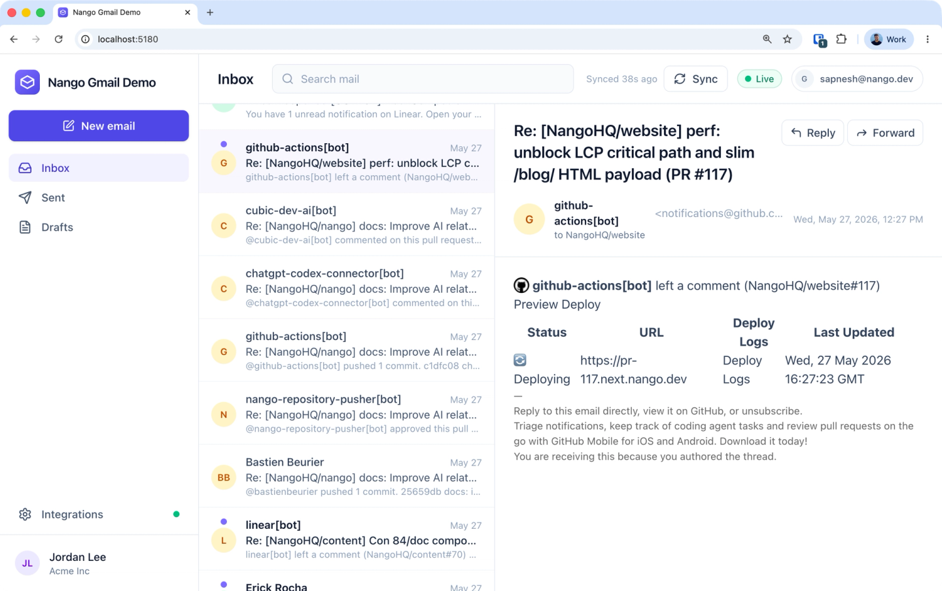
Task: Open the Work profile chip
Action: [888, 39]
